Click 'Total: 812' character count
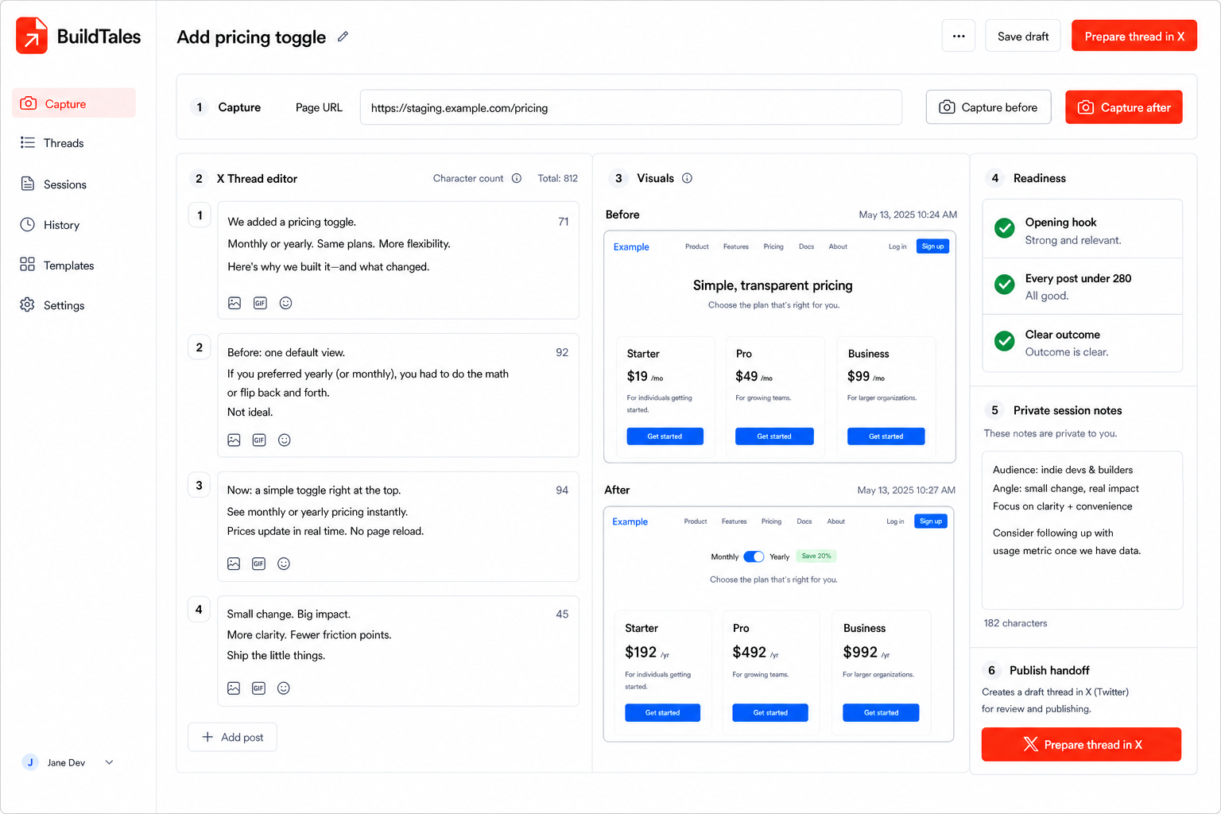The image size is (1221, 814). click(x=557, y=178)
